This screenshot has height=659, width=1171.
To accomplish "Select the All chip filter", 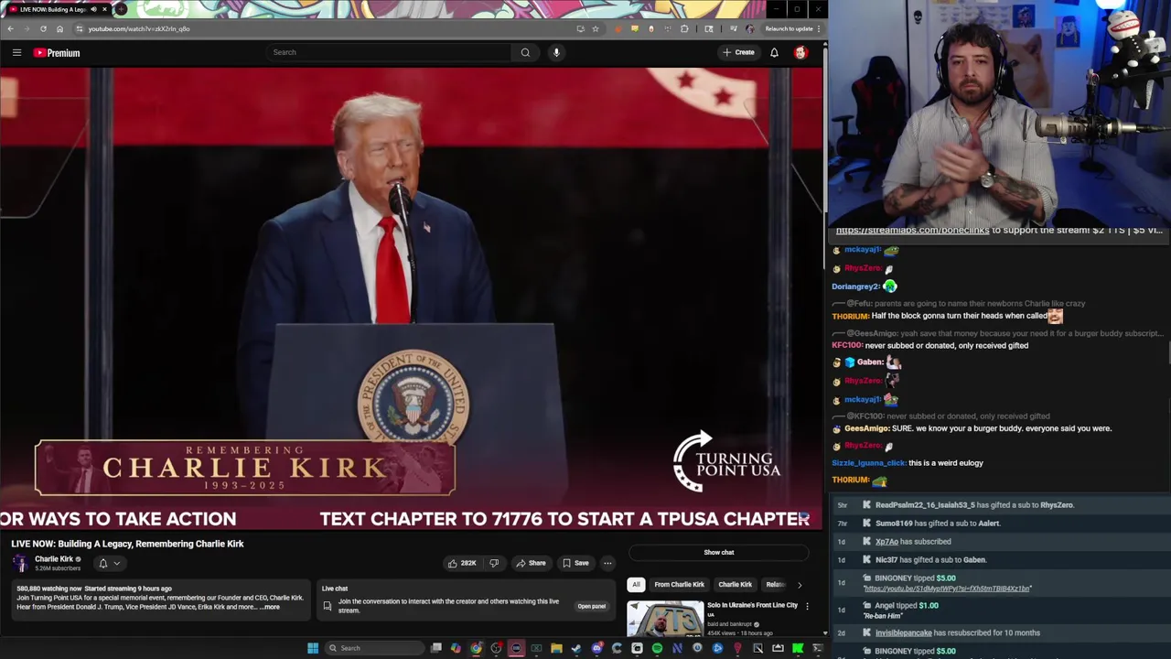I will [x=636, y=584].
